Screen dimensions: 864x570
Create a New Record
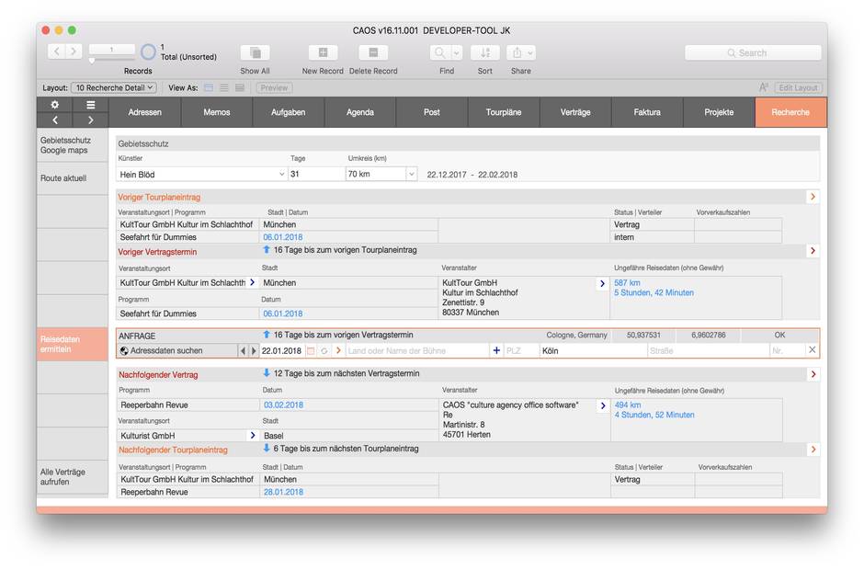[x=323, y=52]
